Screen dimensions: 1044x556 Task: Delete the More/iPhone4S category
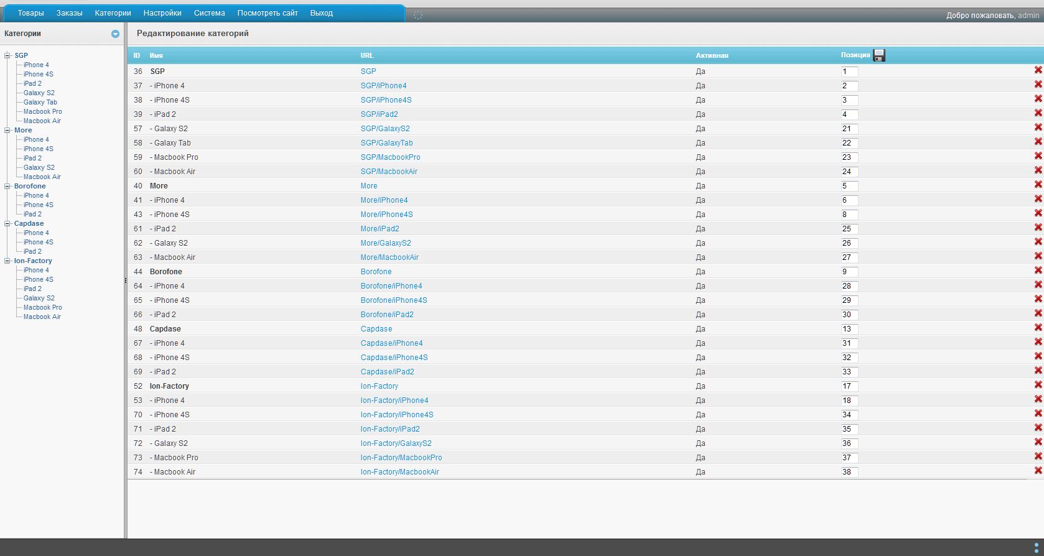tap(1038, 213)
